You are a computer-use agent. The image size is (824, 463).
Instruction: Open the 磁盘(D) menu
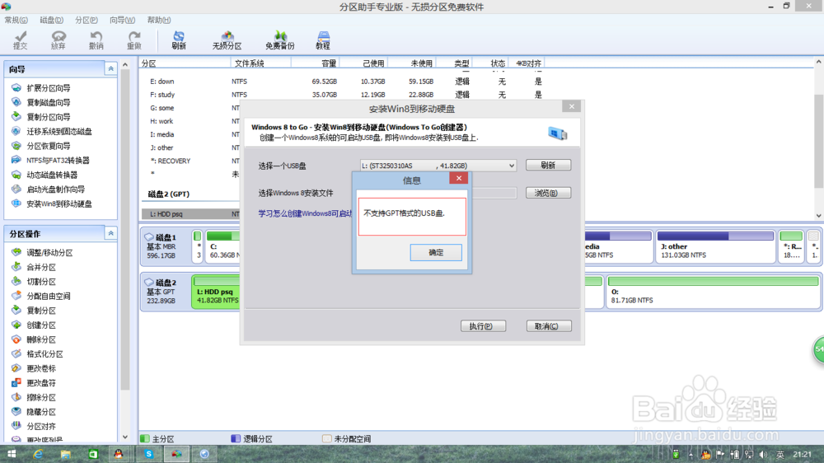51,20
